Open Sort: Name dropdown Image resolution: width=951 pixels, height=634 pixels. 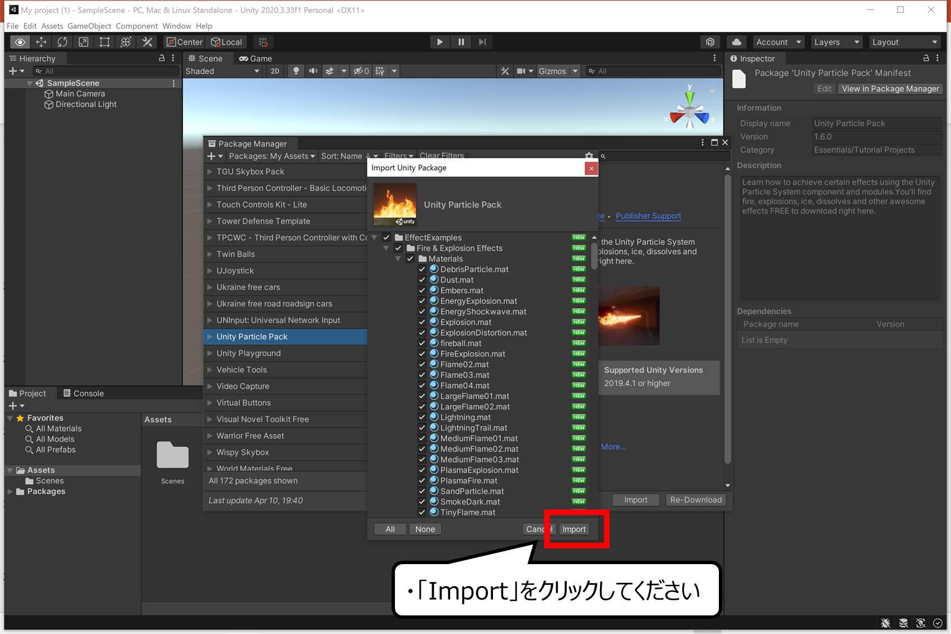345,156
